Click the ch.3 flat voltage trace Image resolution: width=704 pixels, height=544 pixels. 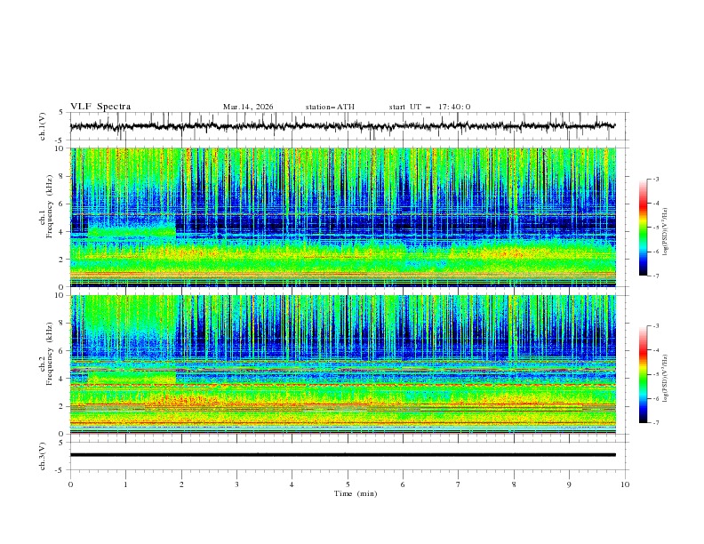(x=343, y=455)
